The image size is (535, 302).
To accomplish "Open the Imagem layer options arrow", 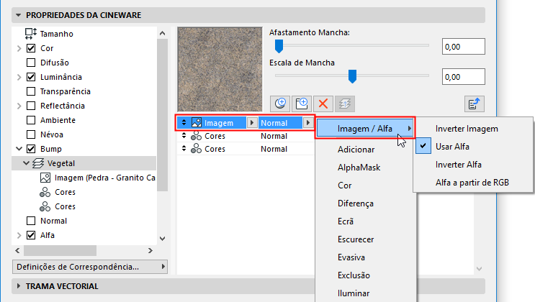I will click(x=252, y=123).
